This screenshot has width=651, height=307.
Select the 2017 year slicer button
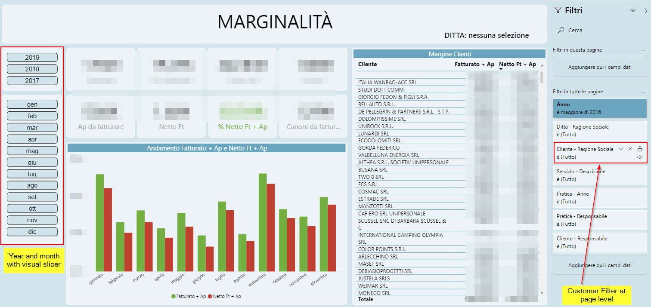click(x=32, y=80)
